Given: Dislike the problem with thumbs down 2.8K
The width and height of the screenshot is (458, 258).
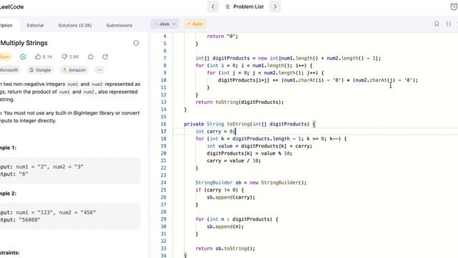Looking at the screenshot, I should [x=70, y=57].
